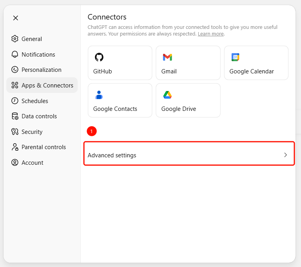The width and height of the screenshot is (301, 267).
Task: Open the Account settings tab
Action: (32, 163)
